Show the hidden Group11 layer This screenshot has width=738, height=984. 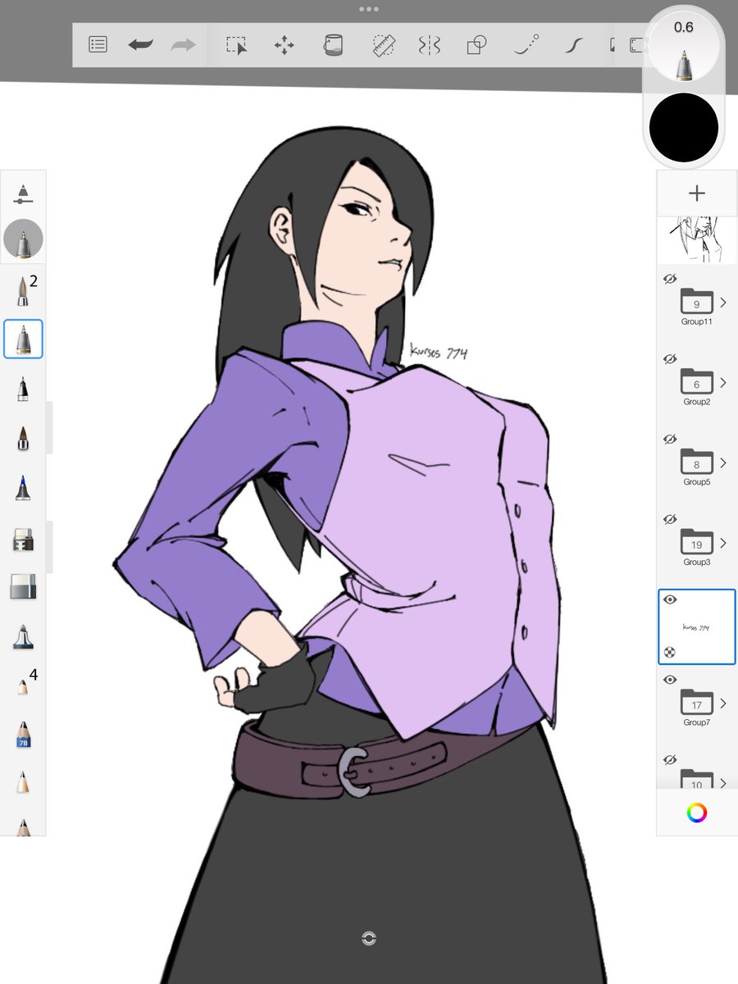pos(670,280)
